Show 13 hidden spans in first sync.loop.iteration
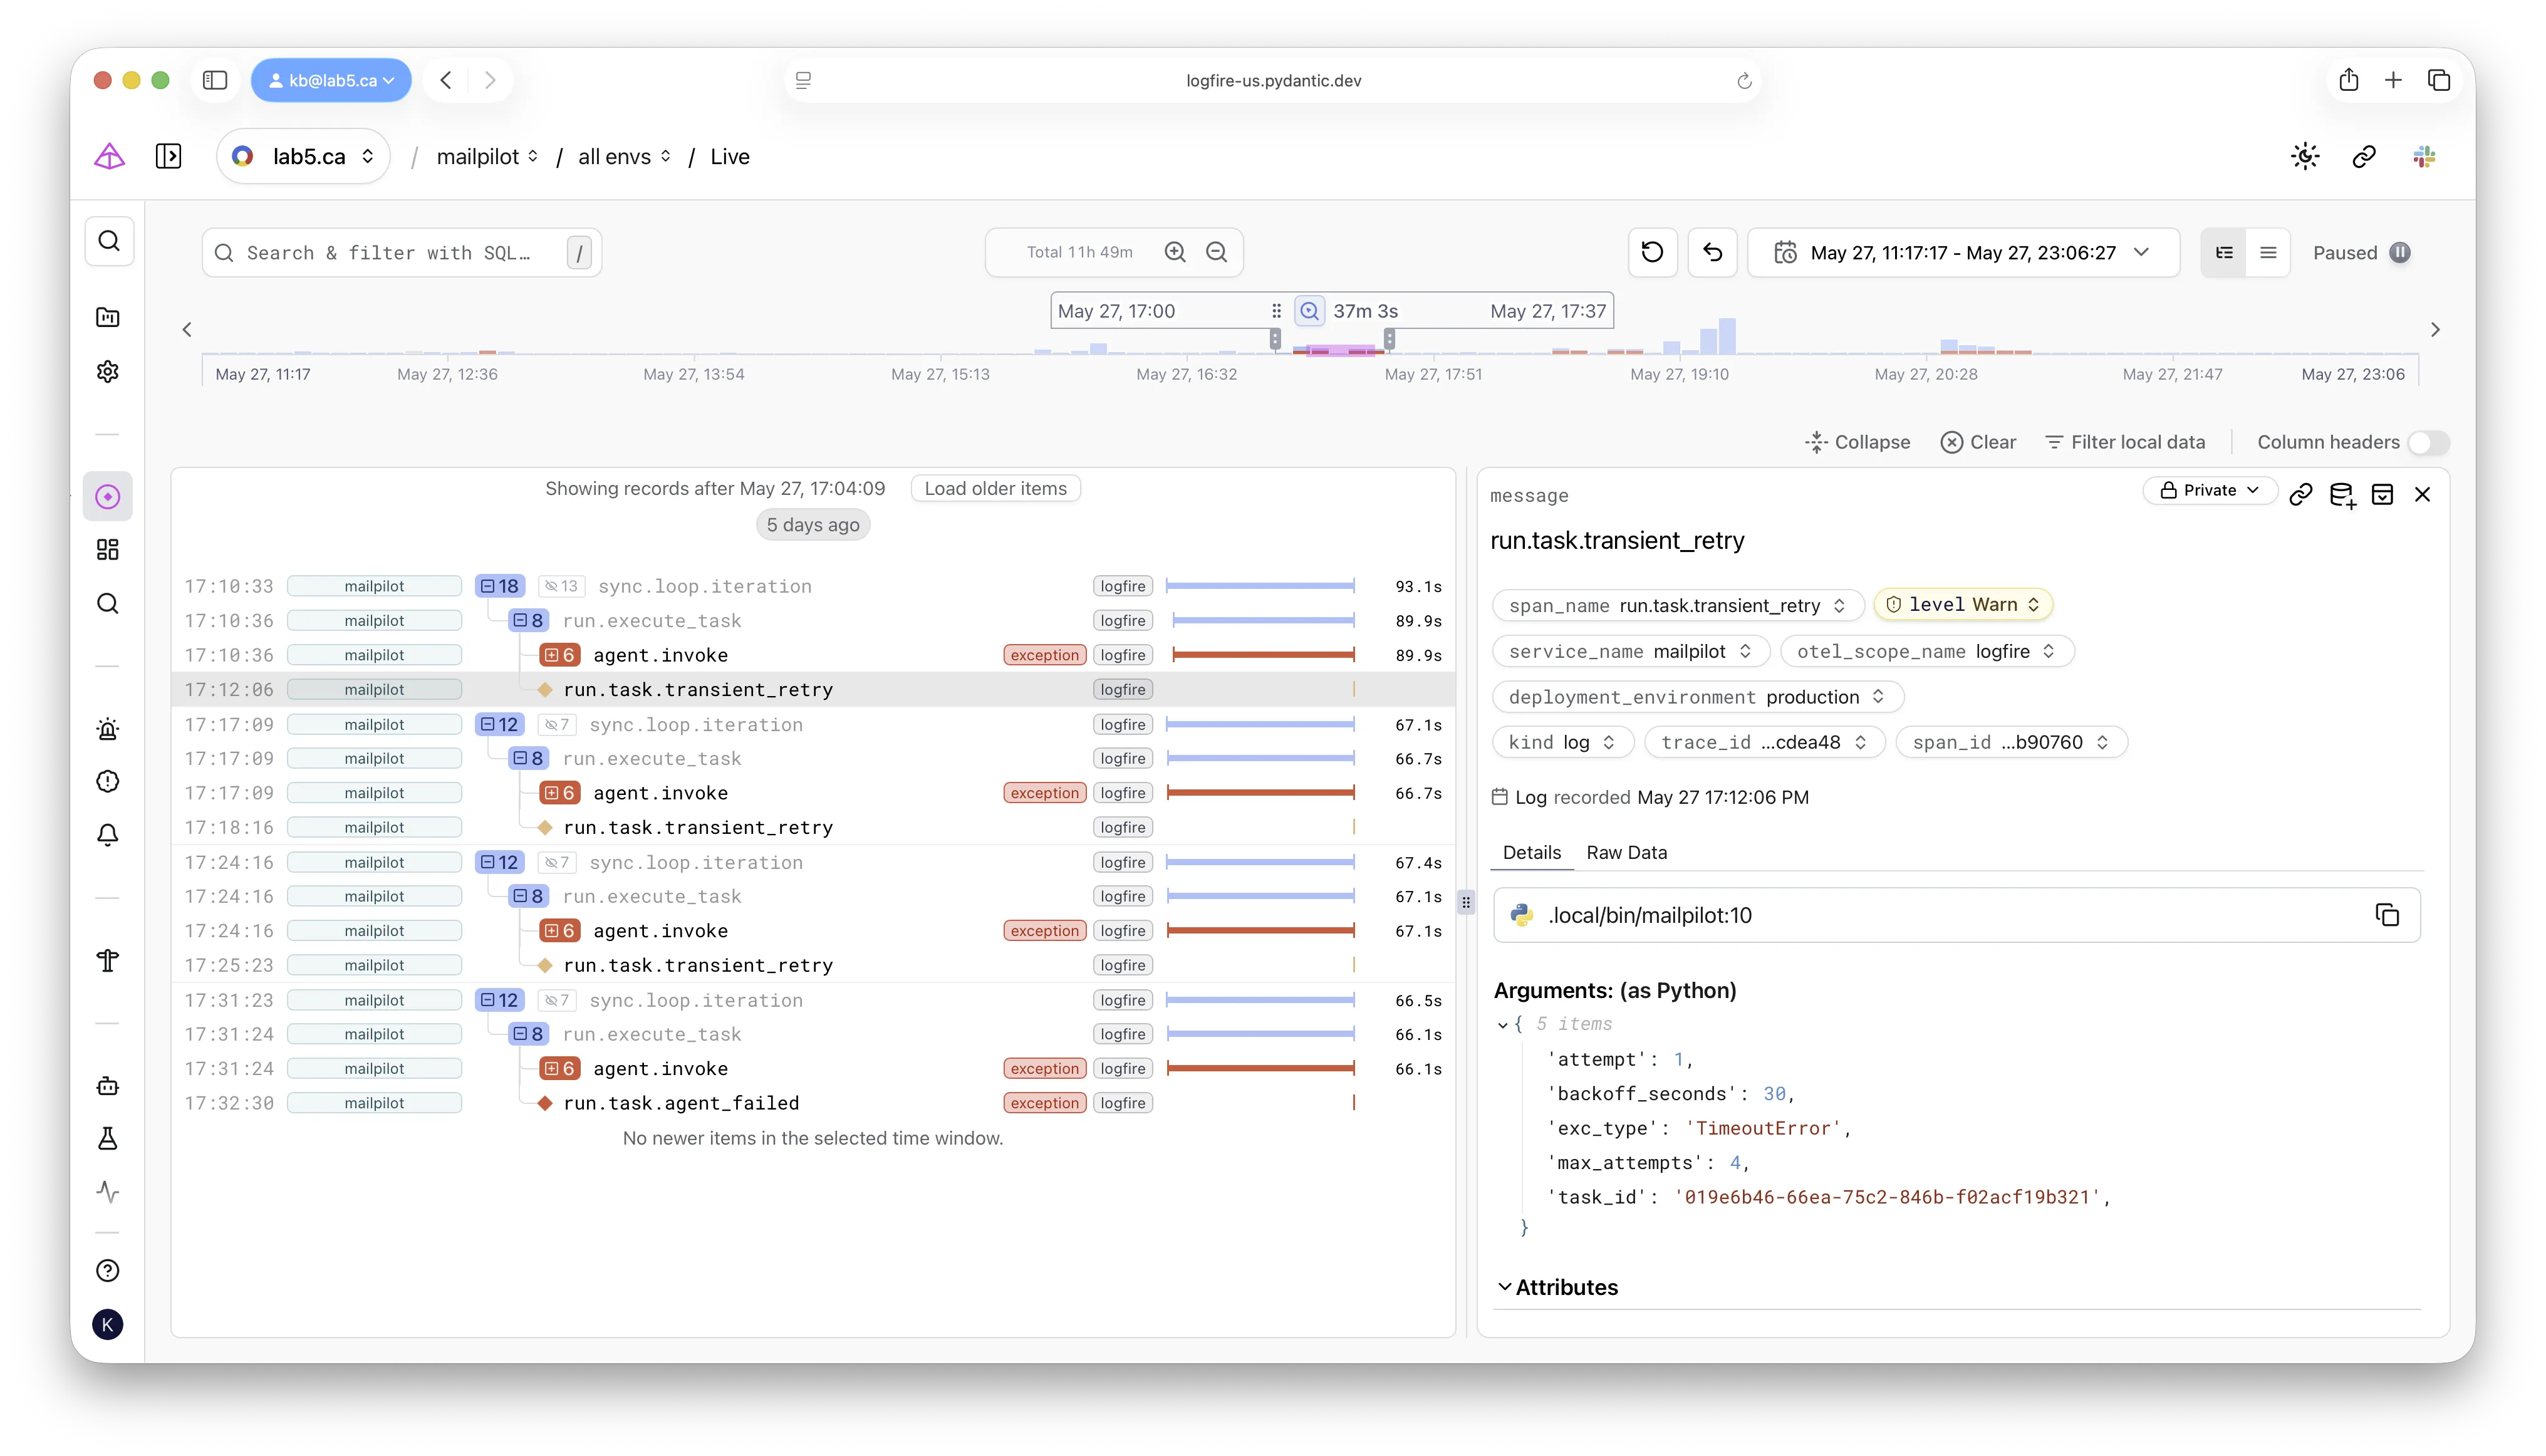The height and width of the screenshot is (1456, 2546). click(561, 586)
